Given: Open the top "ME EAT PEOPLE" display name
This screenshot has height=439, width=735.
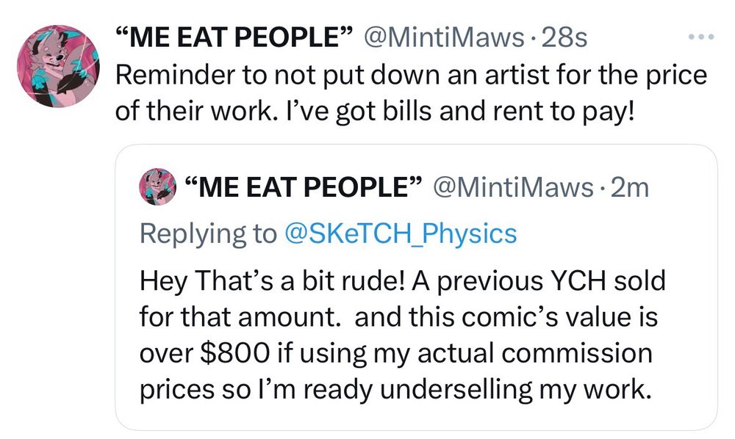Looking at the screenshot, I should [x=234, y=38].
